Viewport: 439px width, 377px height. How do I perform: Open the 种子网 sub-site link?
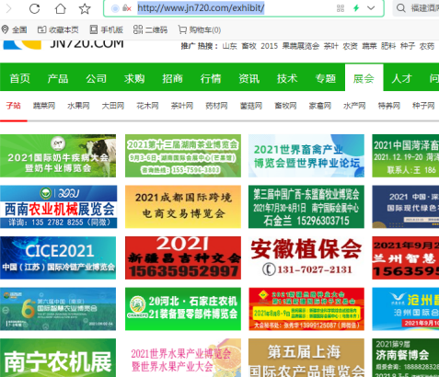tap(423, 106)
